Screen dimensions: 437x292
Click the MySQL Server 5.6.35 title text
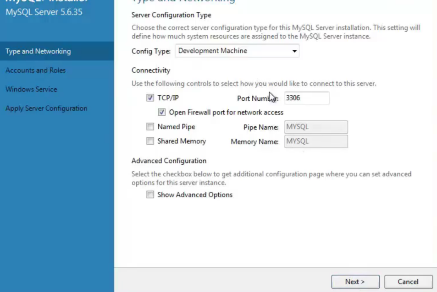tap(44, 12)
